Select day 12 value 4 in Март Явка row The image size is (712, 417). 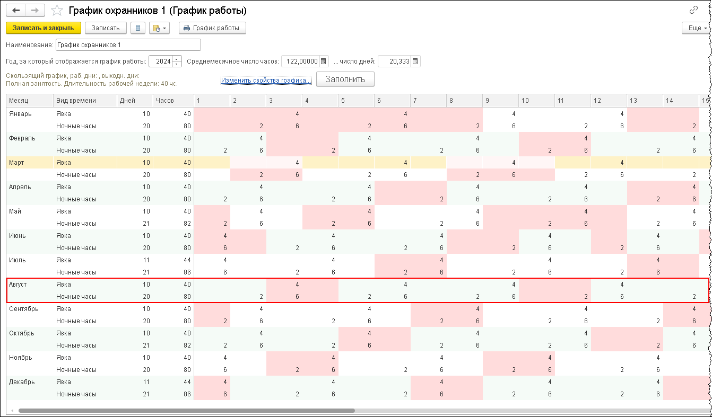[x=609, y=162]
